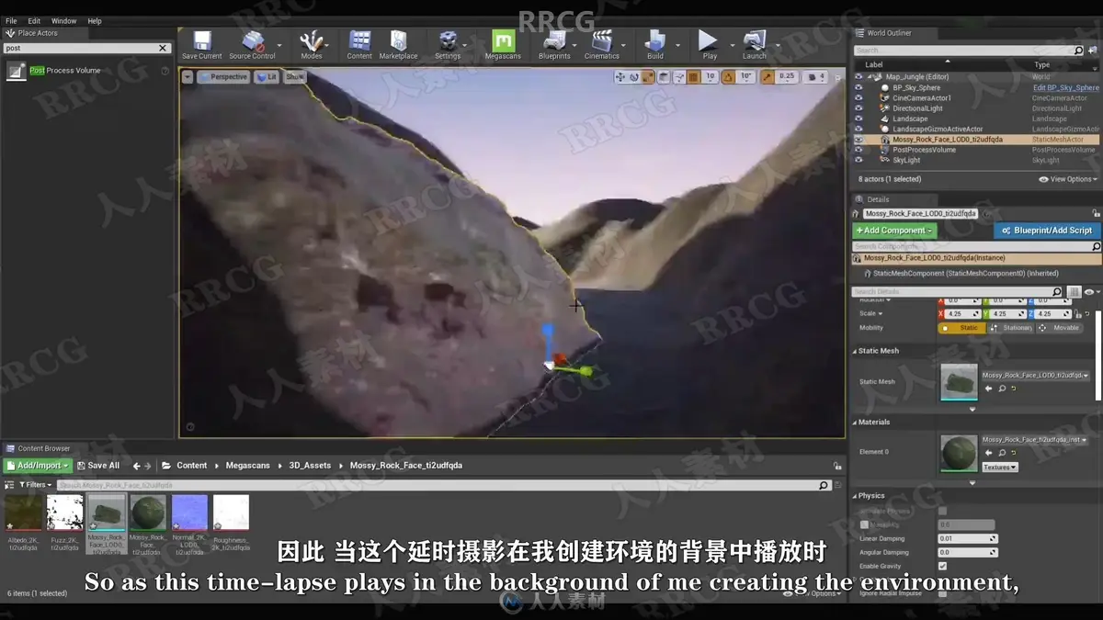Set Mobility to Movable

click(1060, 328)
